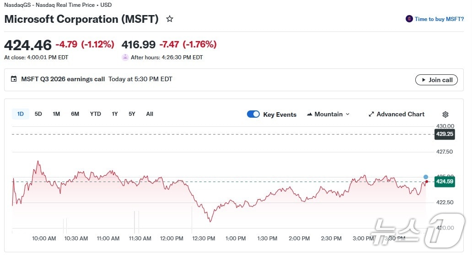Open the Advanced Chart view

(x=400, y=114)
